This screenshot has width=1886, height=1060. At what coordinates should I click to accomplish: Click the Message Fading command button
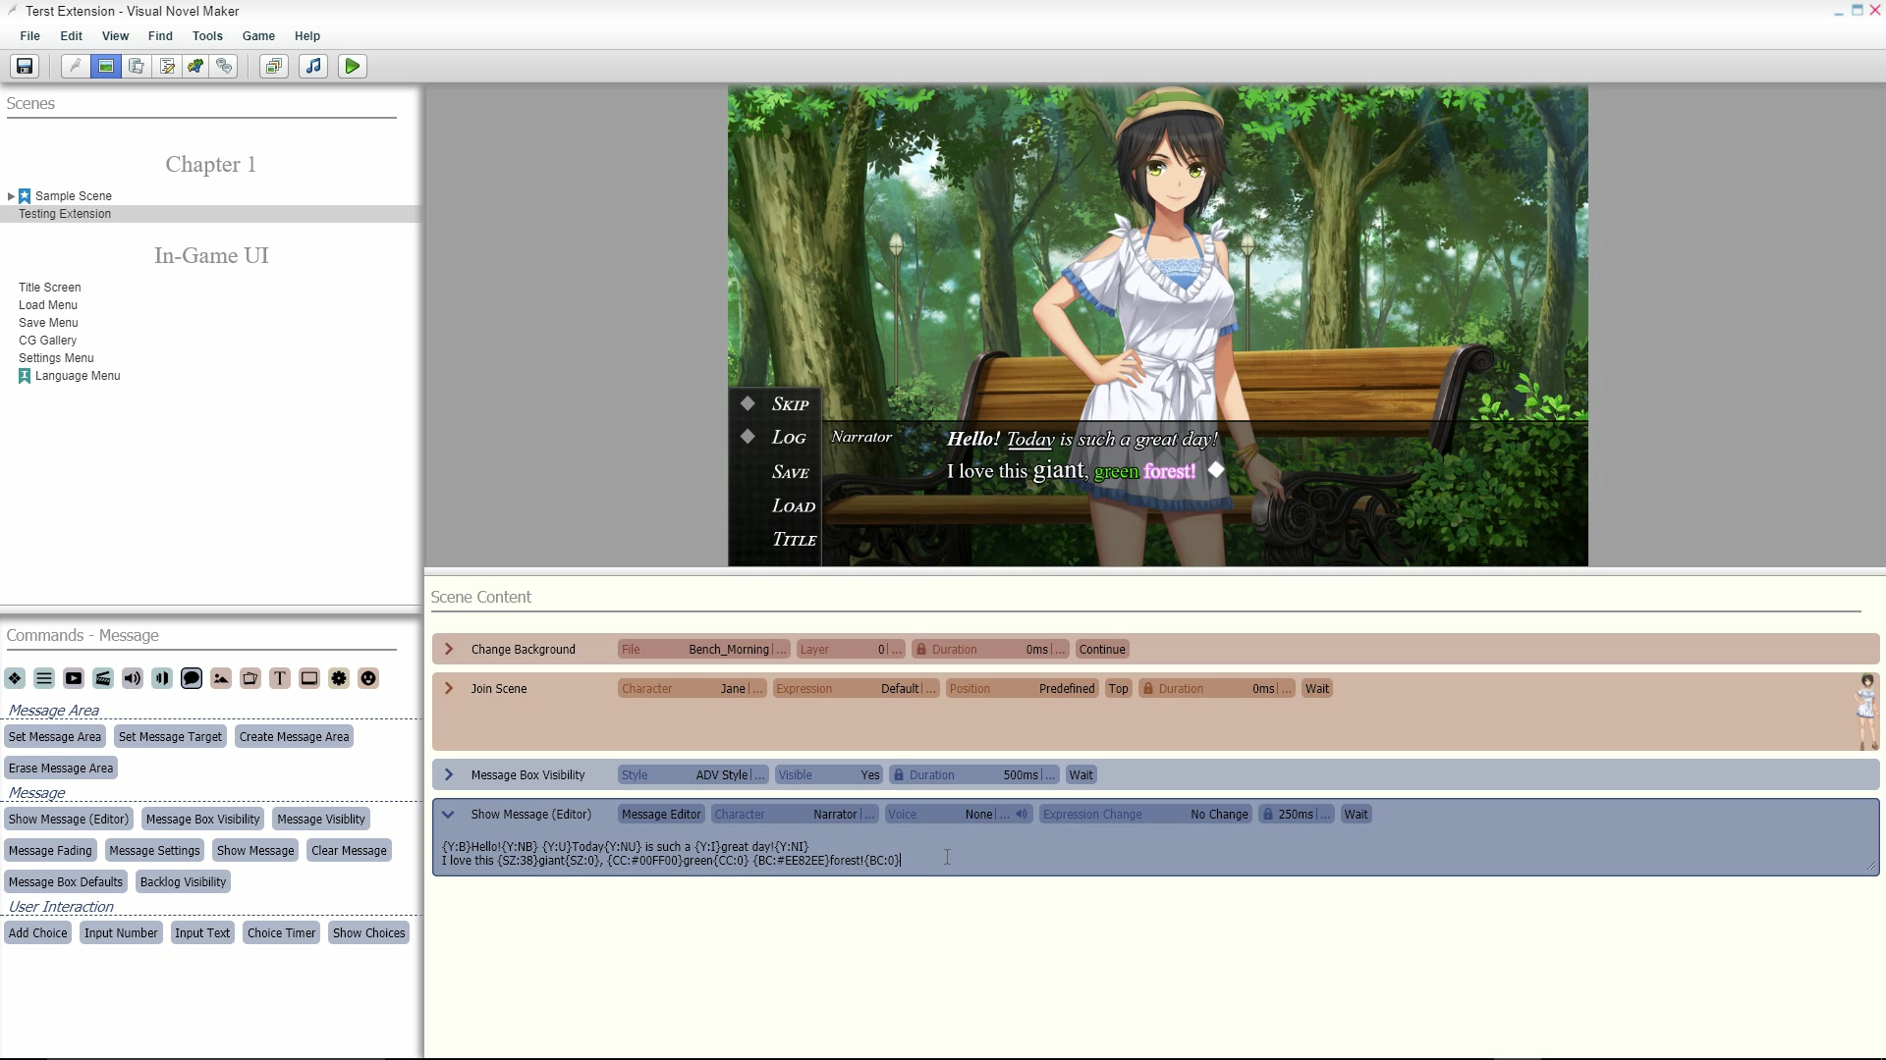(x=50, y=850)
